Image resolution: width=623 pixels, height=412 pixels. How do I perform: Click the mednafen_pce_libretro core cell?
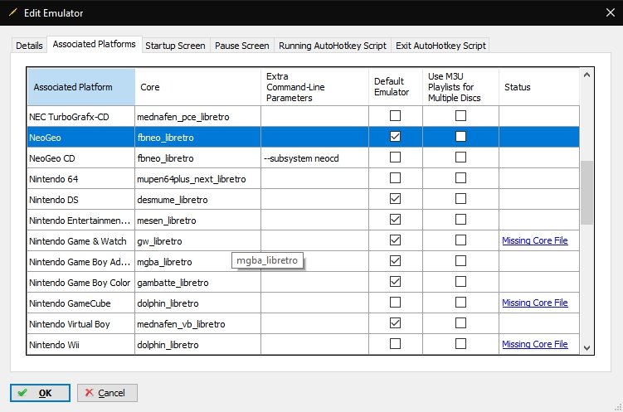click(198, 117)
